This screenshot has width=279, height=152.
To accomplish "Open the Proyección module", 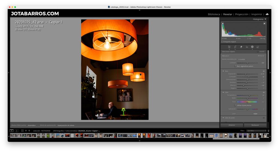I will pyautogui.click(x=242, y=14).
